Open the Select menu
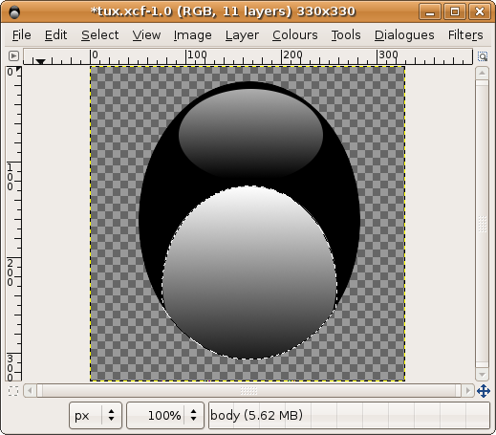Viewport: 496px width, 435px height. click(x=99, y=35)
